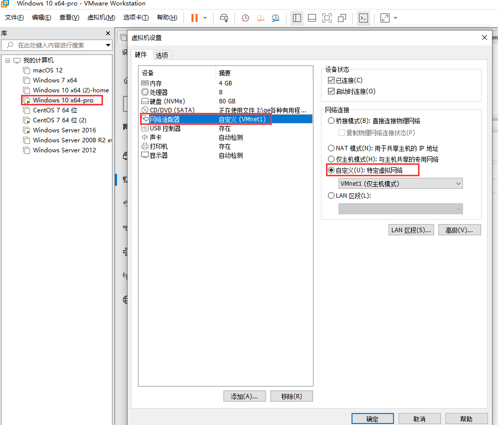Switch to the 硬件 tab

tap(140, 54)
